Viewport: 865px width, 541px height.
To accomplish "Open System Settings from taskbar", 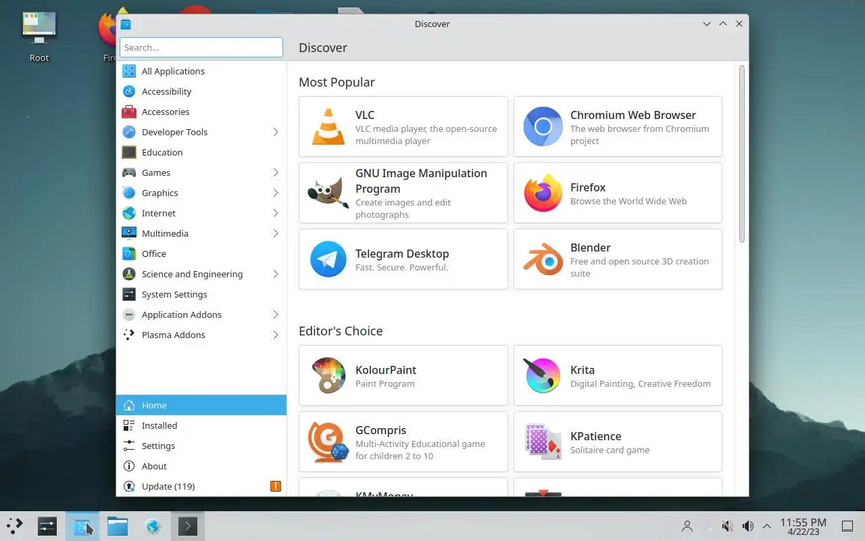I will pyautogui.click(x=47, y=525).
